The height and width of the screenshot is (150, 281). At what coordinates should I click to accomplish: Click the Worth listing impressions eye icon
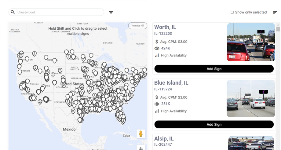tap(157, 48)
